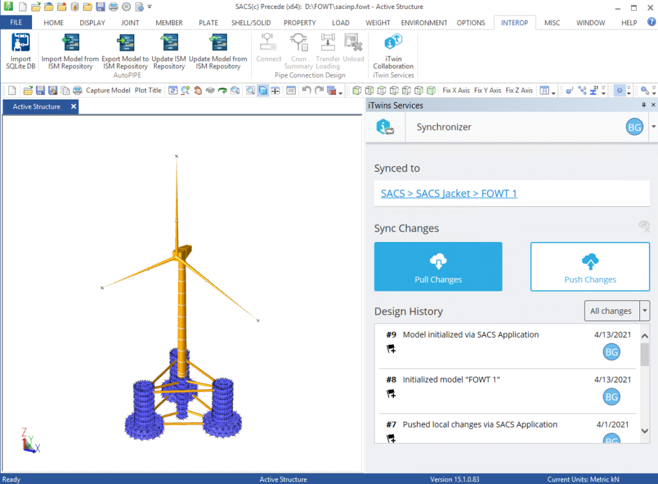Click the member section 'S1' display icon
658x484 pixels.
click(x=594, y=91)
